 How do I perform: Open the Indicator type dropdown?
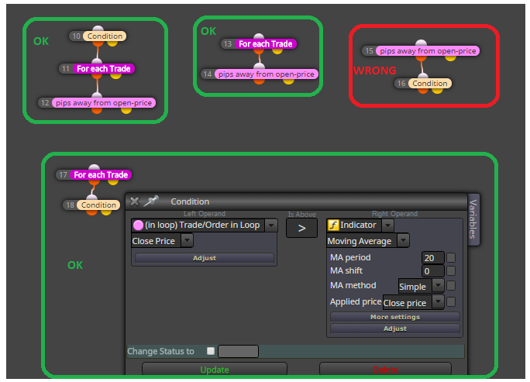point(387,225)
